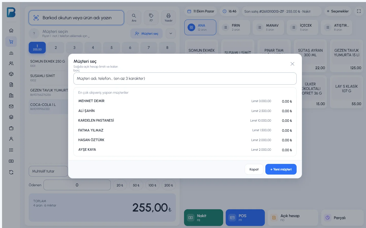
Task: Select cart tab number 5
Action: point(112,48)
